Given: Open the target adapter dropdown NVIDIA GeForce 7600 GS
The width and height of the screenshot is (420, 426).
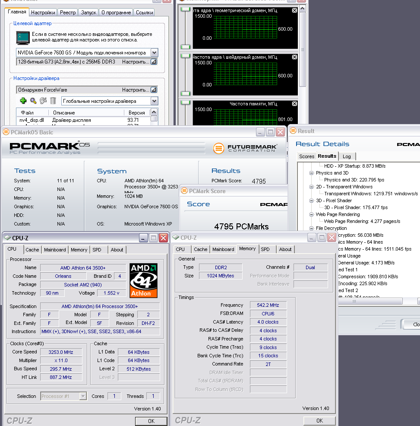Looking at the screenshot, I should click(x=154, y=52).
